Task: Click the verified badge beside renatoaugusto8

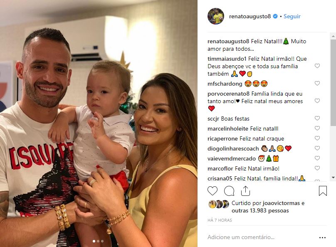Action: [275, 16]
